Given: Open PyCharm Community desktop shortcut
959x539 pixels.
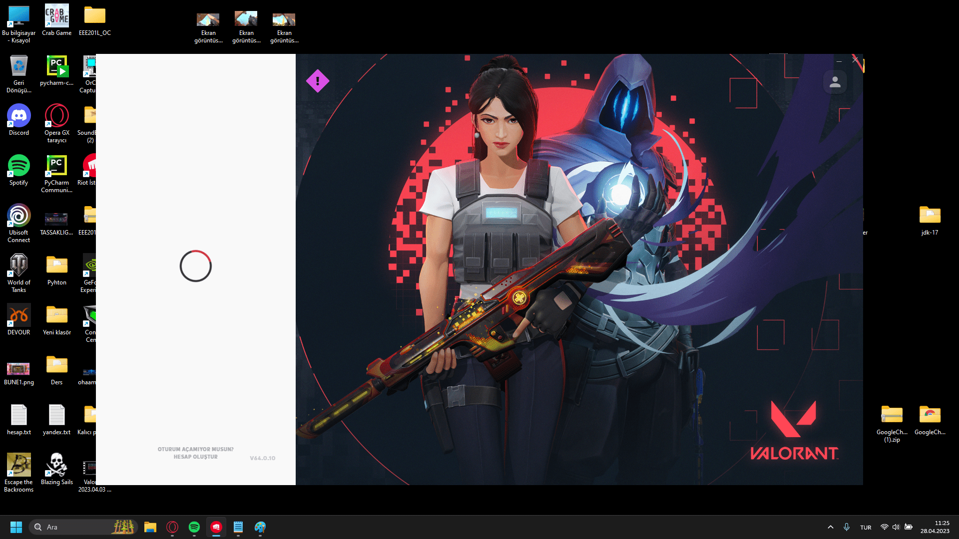Looking at the screenshot, I should click(57, 174).
